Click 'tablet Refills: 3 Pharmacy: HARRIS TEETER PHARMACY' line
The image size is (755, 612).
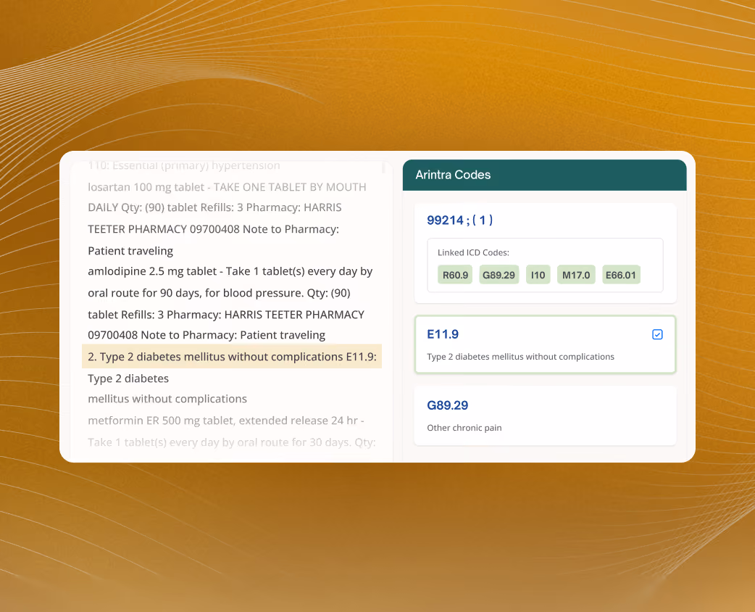[226, 315]
